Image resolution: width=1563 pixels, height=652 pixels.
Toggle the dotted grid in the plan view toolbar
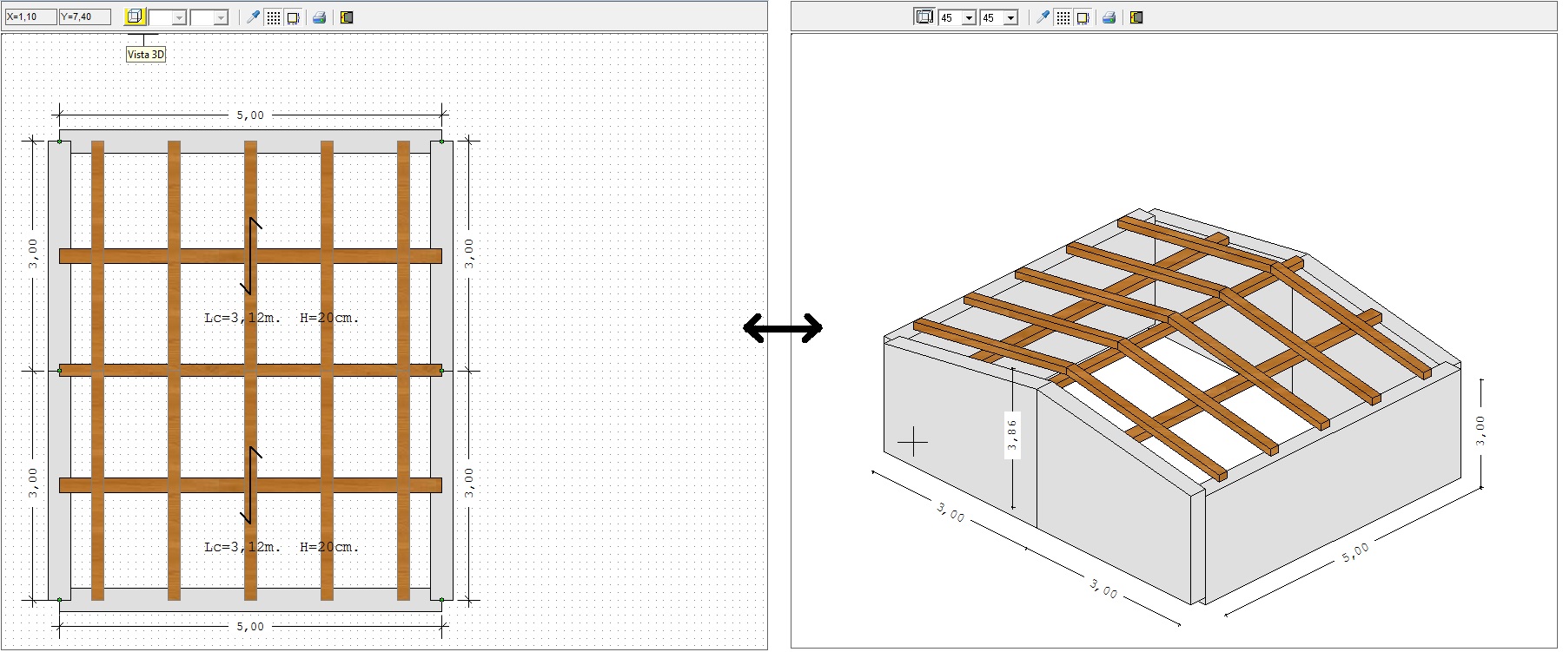274,17
